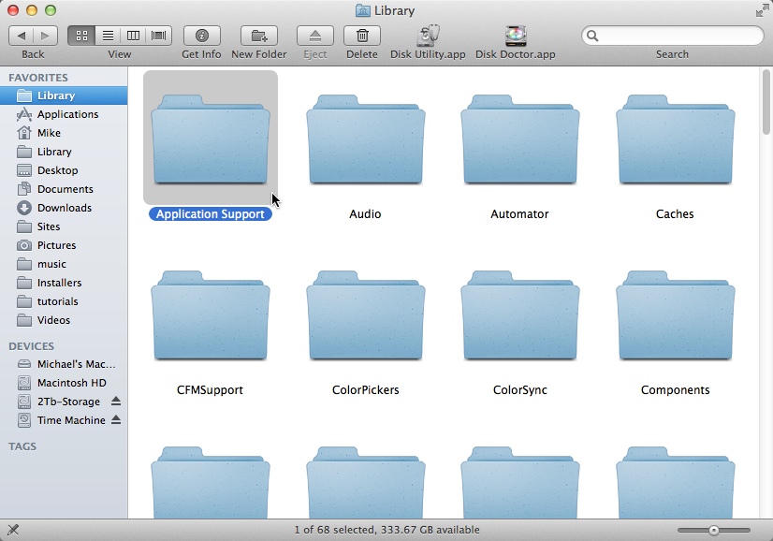The height and width of the screenshot is (541, 773).
Task: Select 2Tb-Storage drive in Devices
Action: (x=64, y=402)
